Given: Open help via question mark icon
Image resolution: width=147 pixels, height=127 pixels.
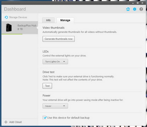Looking at the screenshot, I should [x=141, y=9].
